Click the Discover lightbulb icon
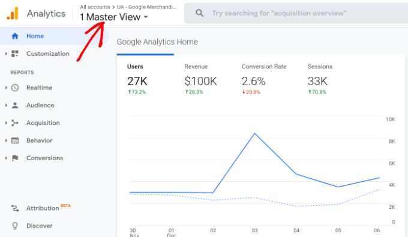 [x=15, y=226]
